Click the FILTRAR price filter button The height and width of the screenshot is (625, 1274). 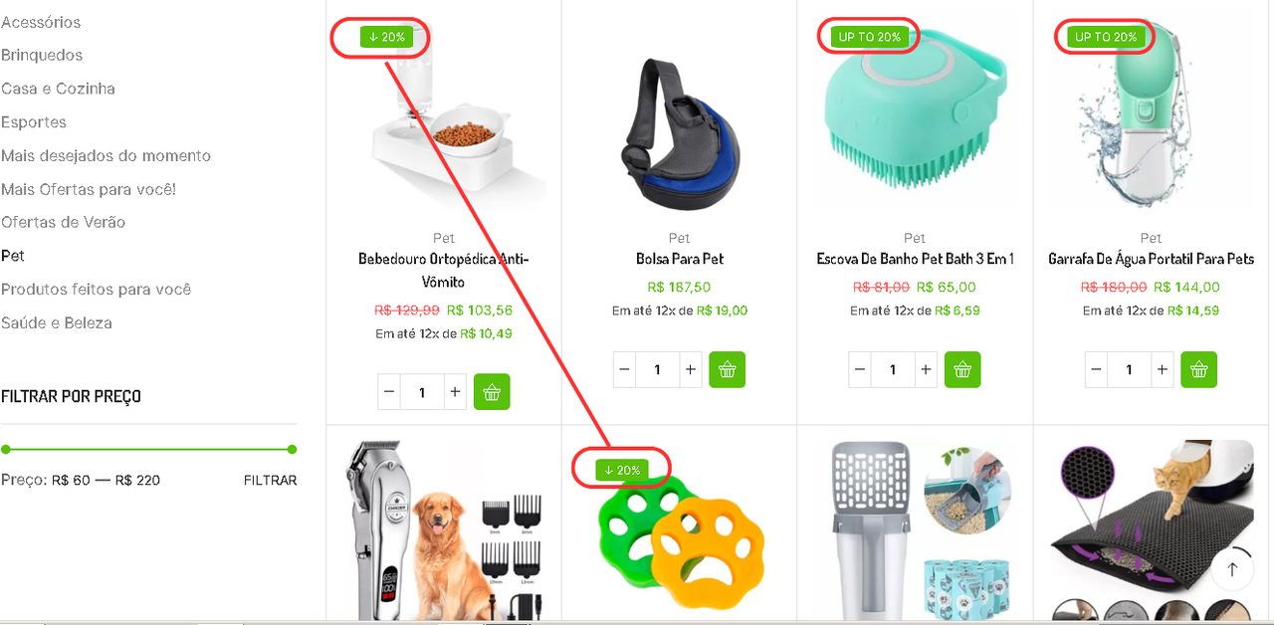(x=270, y=480)
